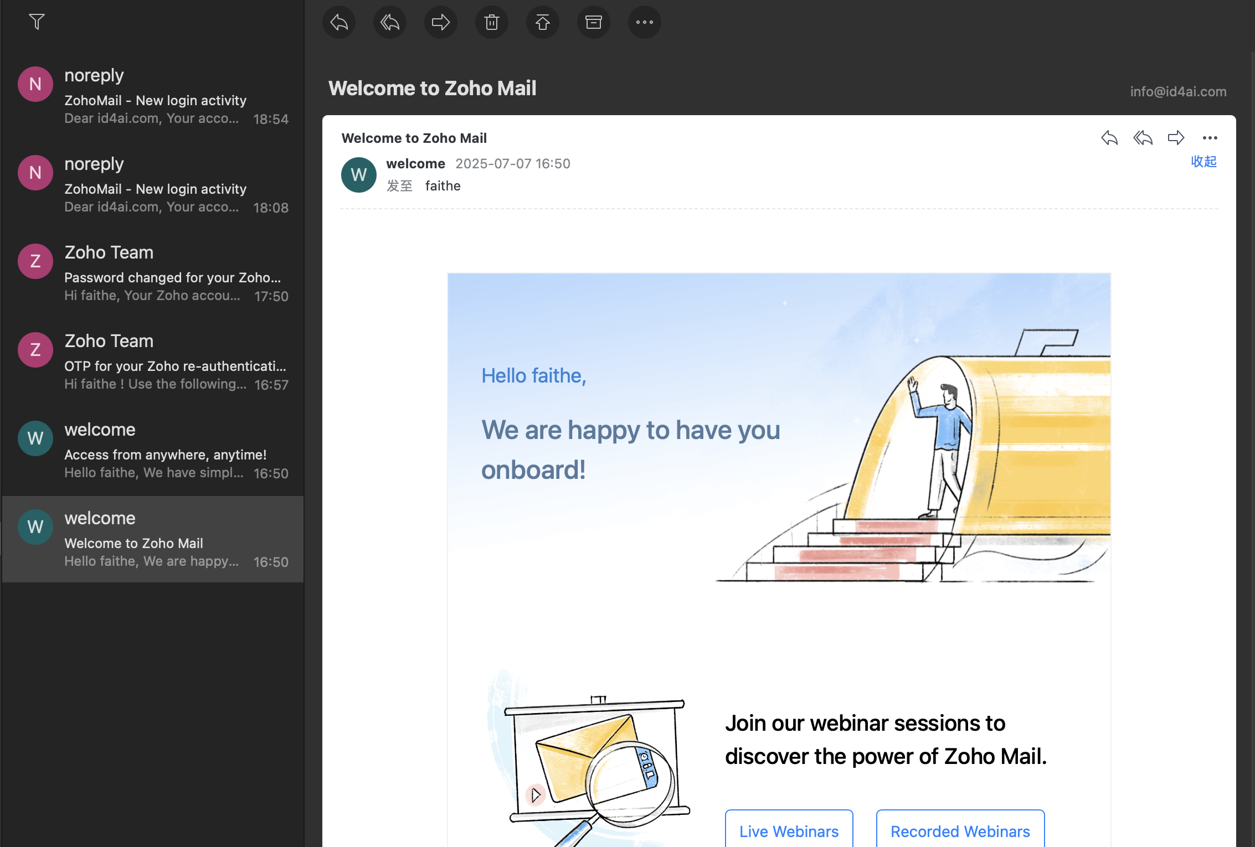Click the filter funnel icon
1255x847 pixels.
(37, 22)
